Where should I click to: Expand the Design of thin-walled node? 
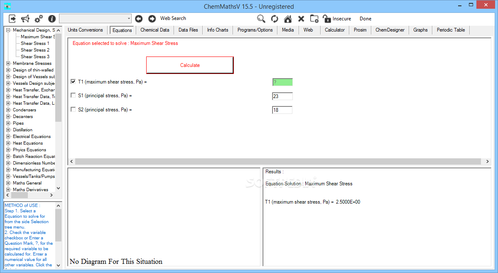tap(8, 70)
